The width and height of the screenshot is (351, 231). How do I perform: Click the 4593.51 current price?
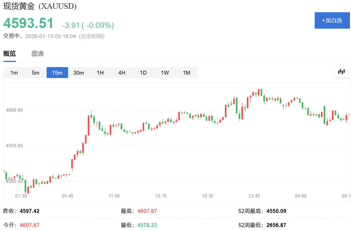pyautogui.click(x=28, y=23)
